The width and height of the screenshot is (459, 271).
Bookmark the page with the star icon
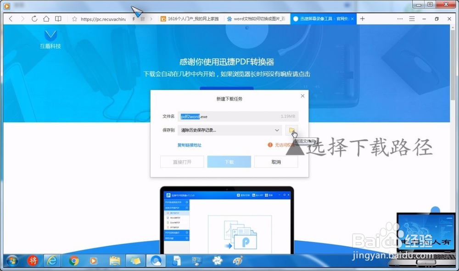[74, 19]
